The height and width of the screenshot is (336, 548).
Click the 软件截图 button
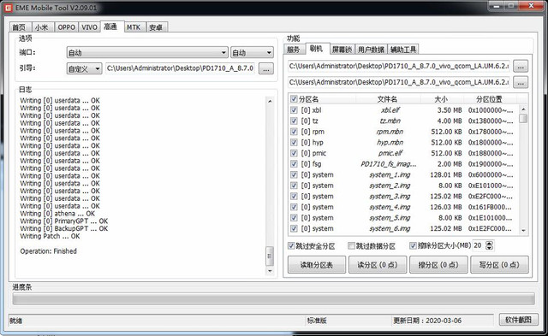[x=519, y=320]
